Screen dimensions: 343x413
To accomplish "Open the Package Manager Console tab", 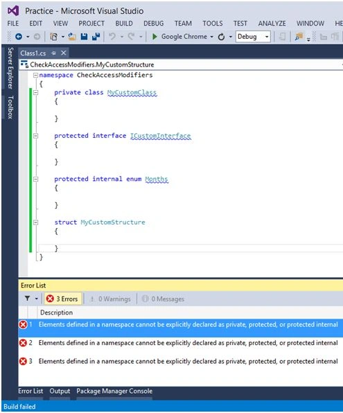I will (x=114, y=391).
